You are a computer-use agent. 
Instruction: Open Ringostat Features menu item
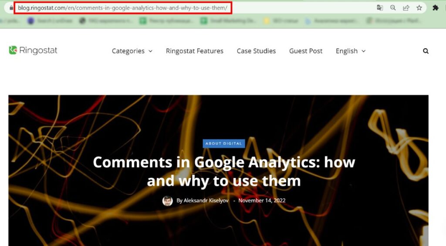click(x=195, y=51)
